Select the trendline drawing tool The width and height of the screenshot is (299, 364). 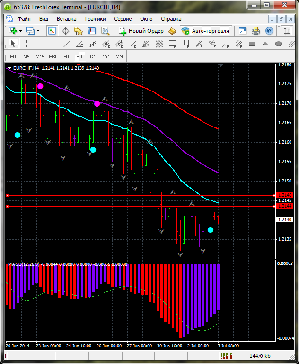click(x=67, y=44)
